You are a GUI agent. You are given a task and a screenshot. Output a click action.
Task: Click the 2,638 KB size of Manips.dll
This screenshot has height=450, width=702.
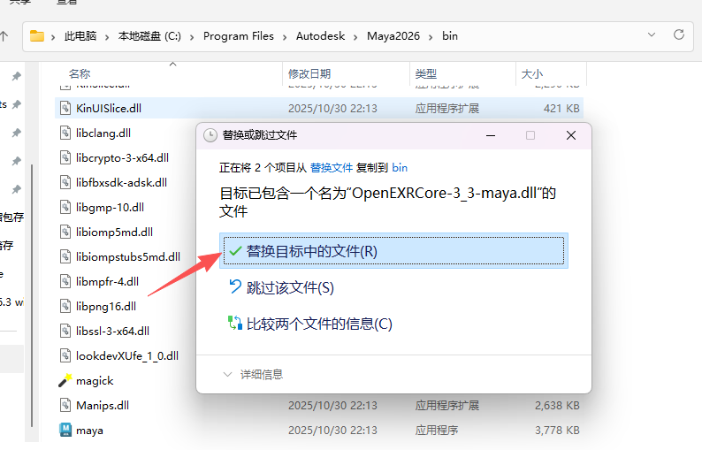pos(557,406)
